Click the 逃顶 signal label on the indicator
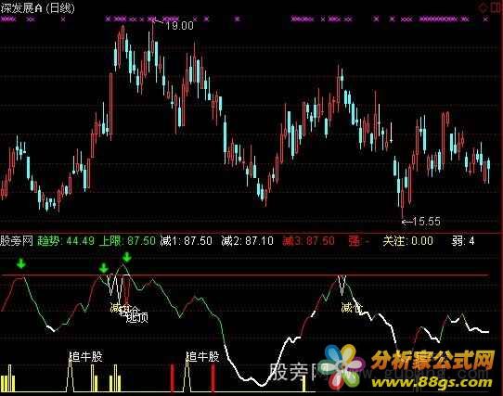The width and height of the screenshot is (503, 396). pos(137,317)
